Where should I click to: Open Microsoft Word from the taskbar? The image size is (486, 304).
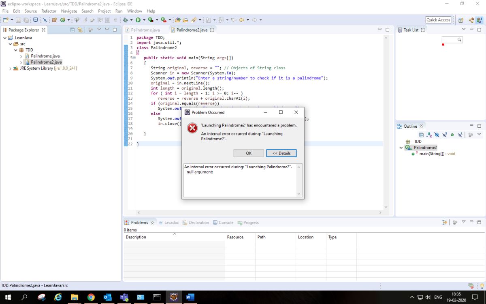click(x=190, y=297)
